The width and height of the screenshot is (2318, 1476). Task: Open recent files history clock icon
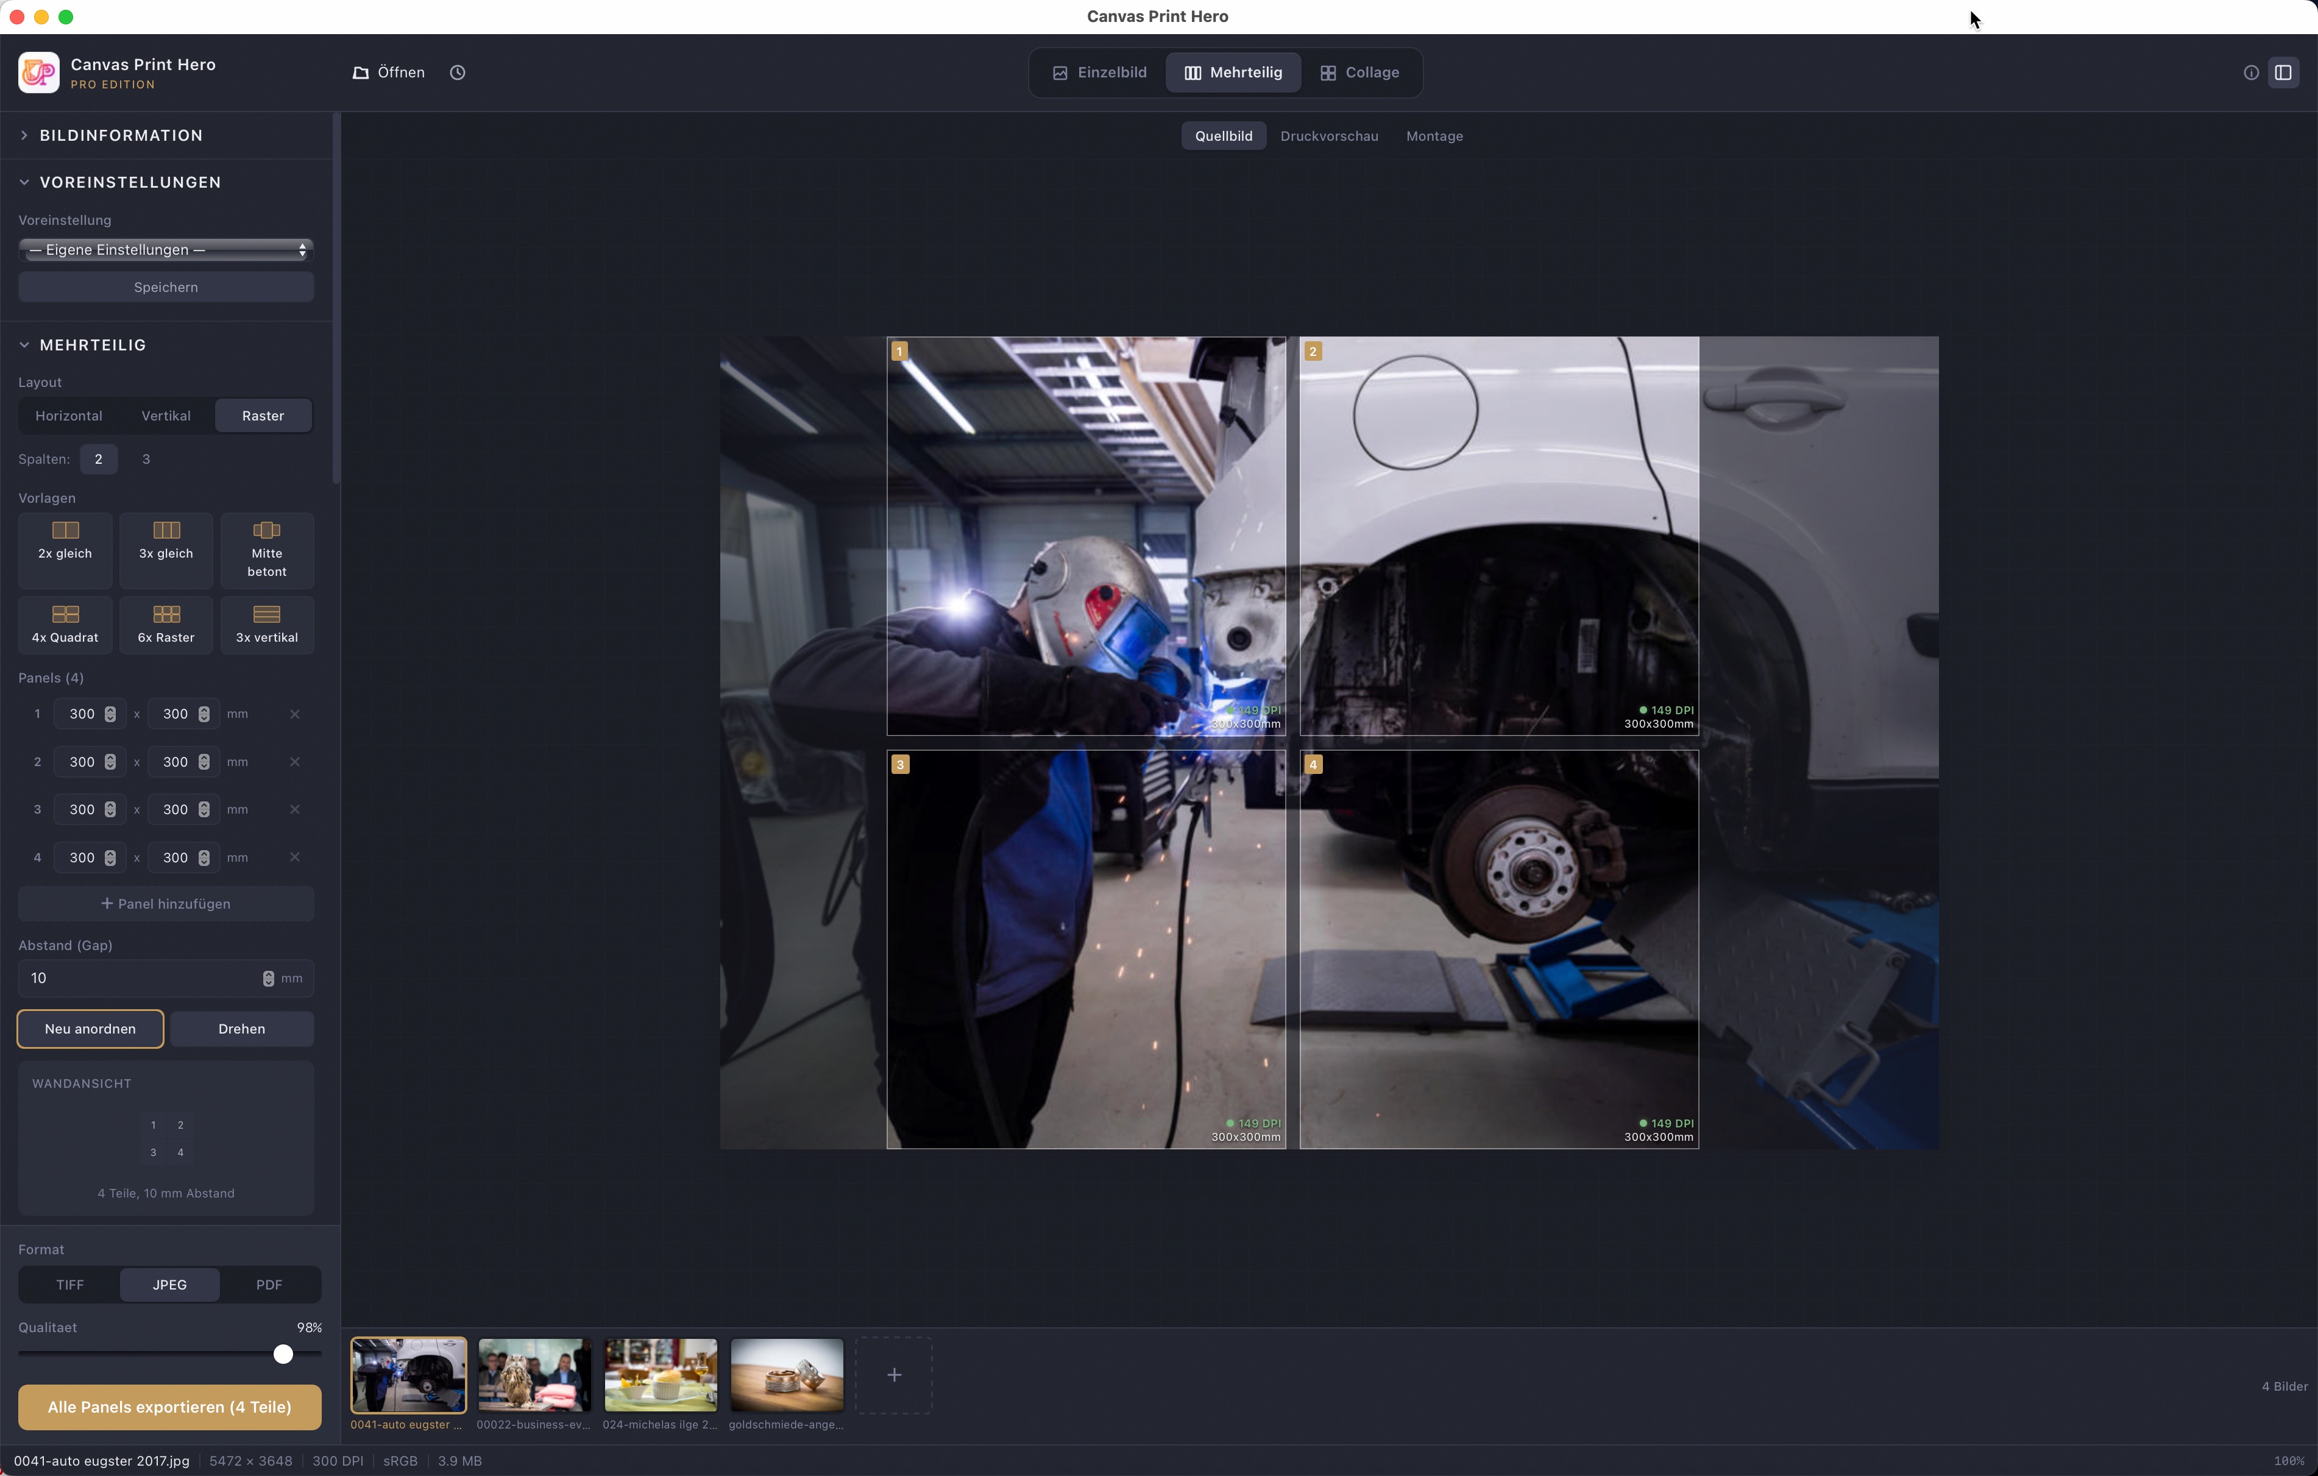coord(457,72)
